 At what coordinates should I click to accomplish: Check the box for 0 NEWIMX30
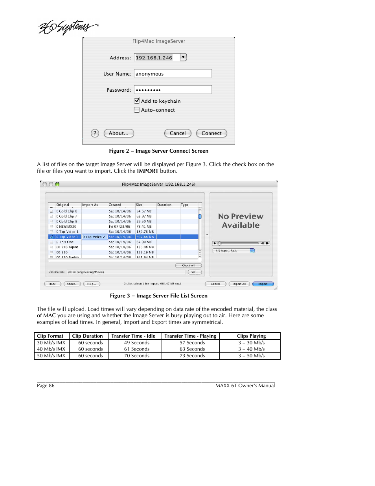(x=51, y=227)
